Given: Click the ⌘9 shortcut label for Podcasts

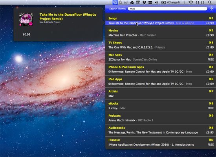Looking at the screenshot, I should [211, 115].
